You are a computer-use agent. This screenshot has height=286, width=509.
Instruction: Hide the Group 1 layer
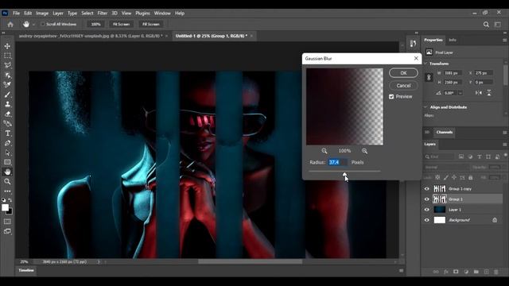(x=427, y=199)
